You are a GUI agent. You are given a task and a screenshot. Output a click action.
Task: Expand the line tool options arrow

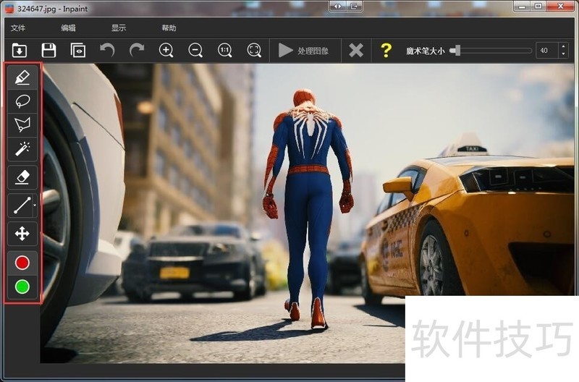point(35,205)
